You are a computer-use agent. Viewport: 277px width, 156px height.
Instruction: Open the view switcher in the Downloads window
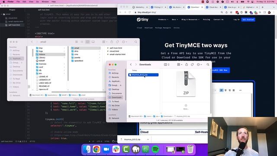pos(167,65)
